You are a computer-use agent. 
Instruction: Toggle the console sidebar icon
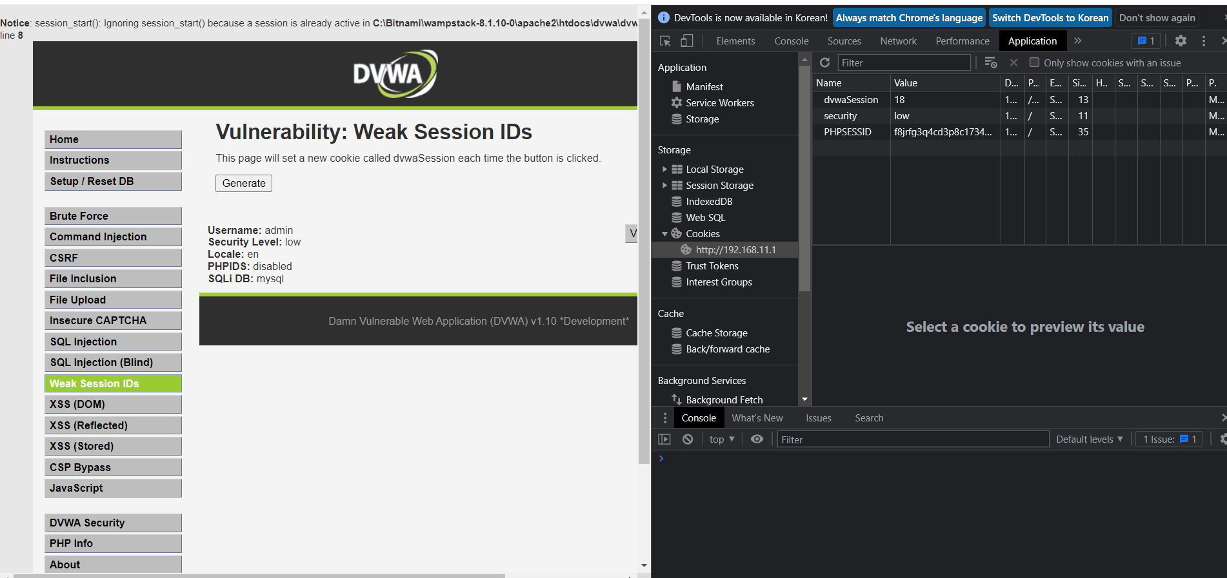(x=664, y=439)
